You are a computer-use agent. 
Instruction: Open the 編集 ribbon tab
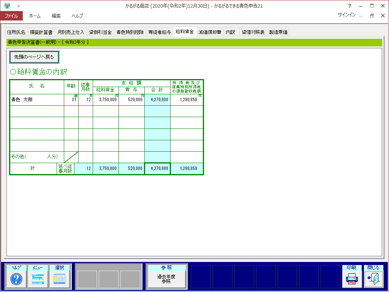56,16
